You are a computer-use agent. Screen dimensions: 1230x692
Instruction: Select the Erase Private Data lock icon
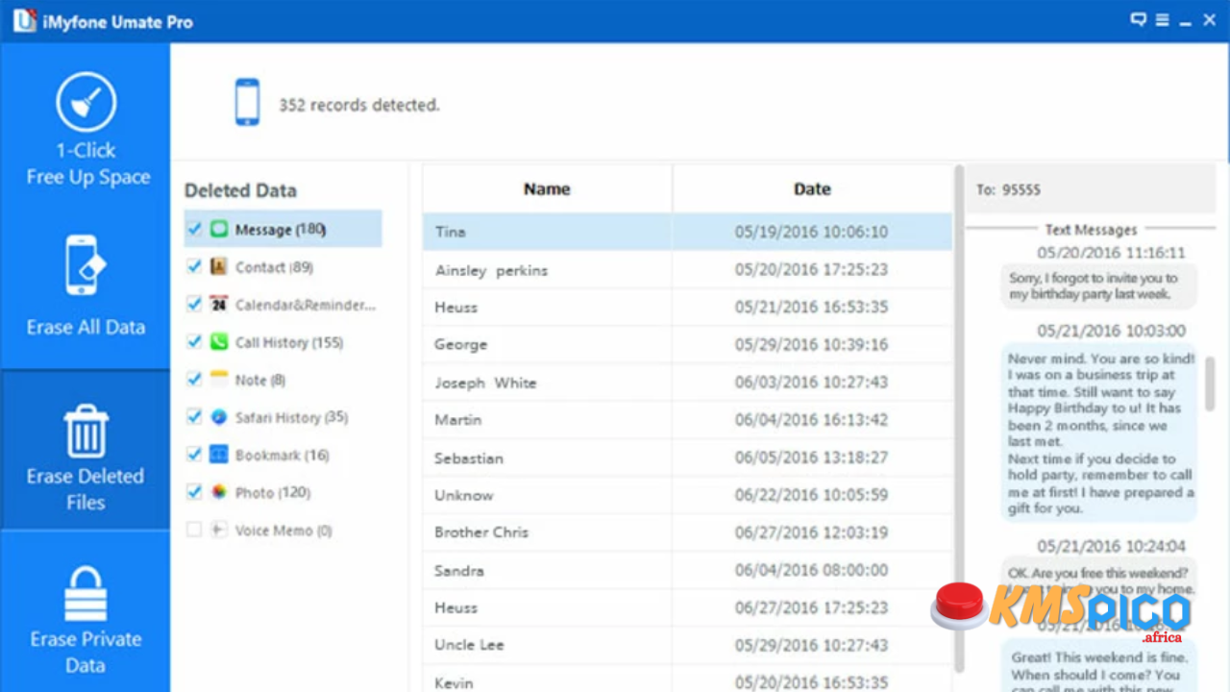[x=86, y=594]
